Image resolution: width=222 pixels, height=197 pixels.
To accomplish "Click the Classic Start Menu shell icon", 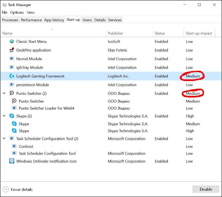I will pos(12,41).
